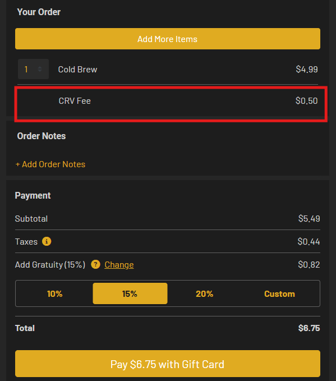Click the Cold Brew $4.99 price
The image size is (336, 381).
(307, 70)
